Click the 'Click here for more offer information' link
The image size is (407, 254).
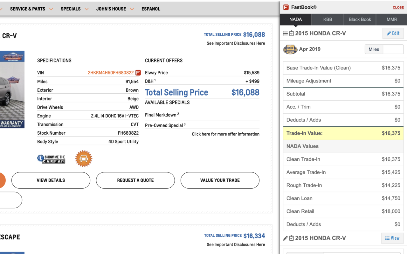tap(225, 134)
